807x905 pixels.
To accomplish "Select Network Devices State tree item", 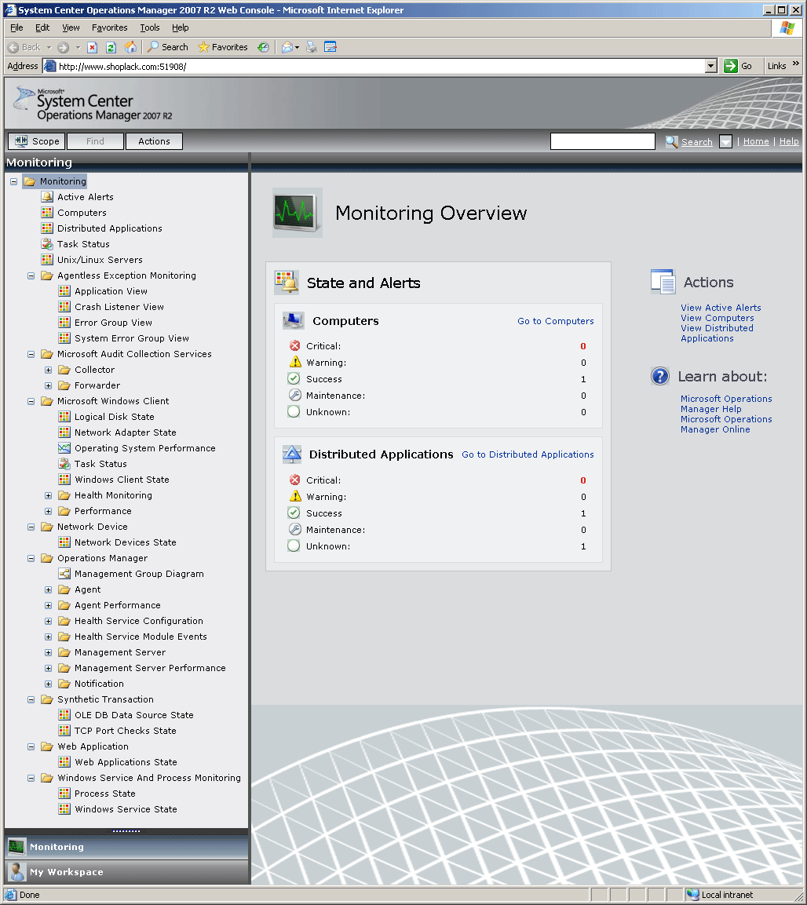I will pyautogui.click(x=126, y=542).
